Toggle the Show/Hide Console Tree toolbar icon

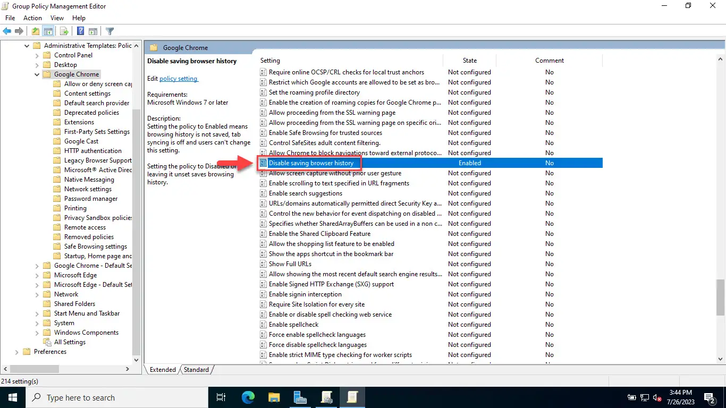pos(48,31)
